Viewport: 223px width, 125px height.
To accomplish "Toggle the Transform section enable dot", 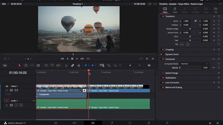I will (163, 16).
